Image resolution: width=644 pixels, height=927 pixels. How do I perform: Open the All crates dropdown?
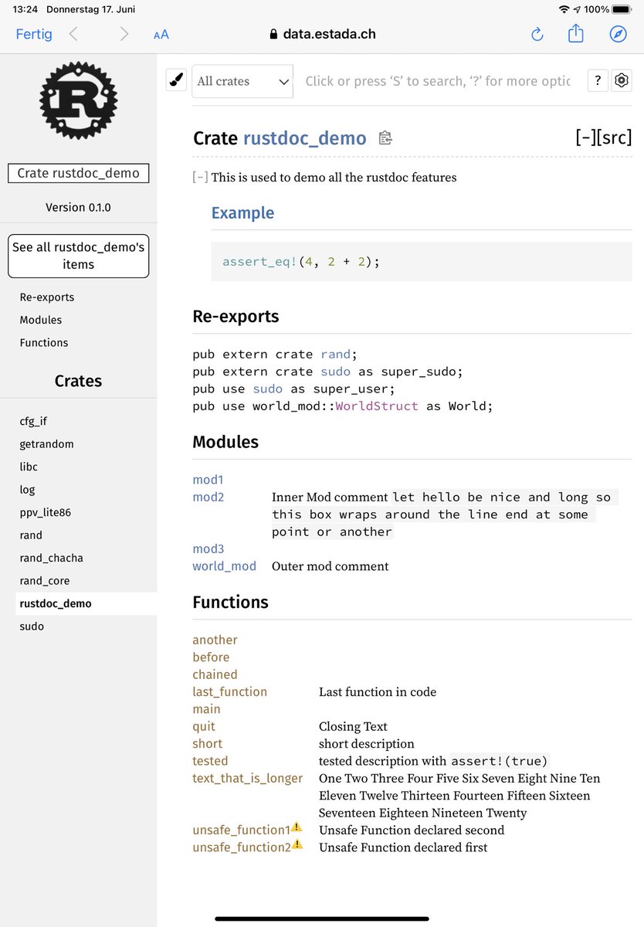pyautogui.click(x=242, y=81)
